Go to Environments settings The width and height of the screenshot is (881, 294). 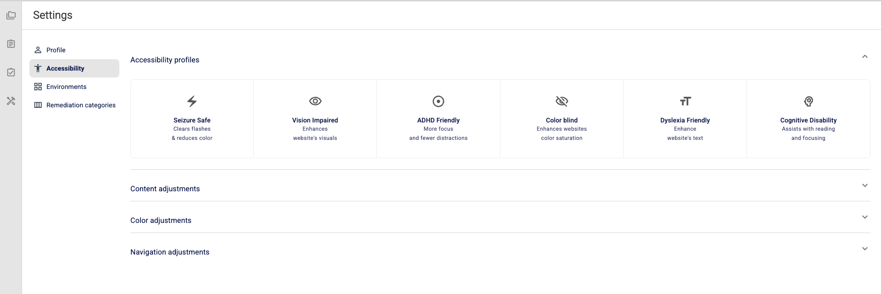74,87
